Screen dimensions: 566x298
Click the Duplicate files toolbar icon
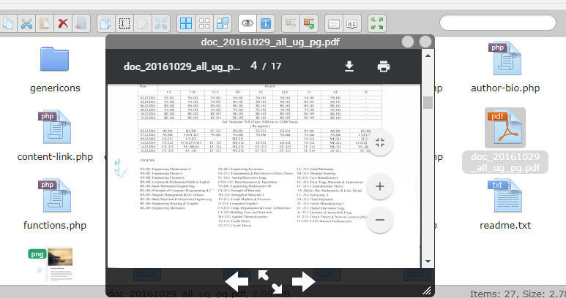[106, 24]
